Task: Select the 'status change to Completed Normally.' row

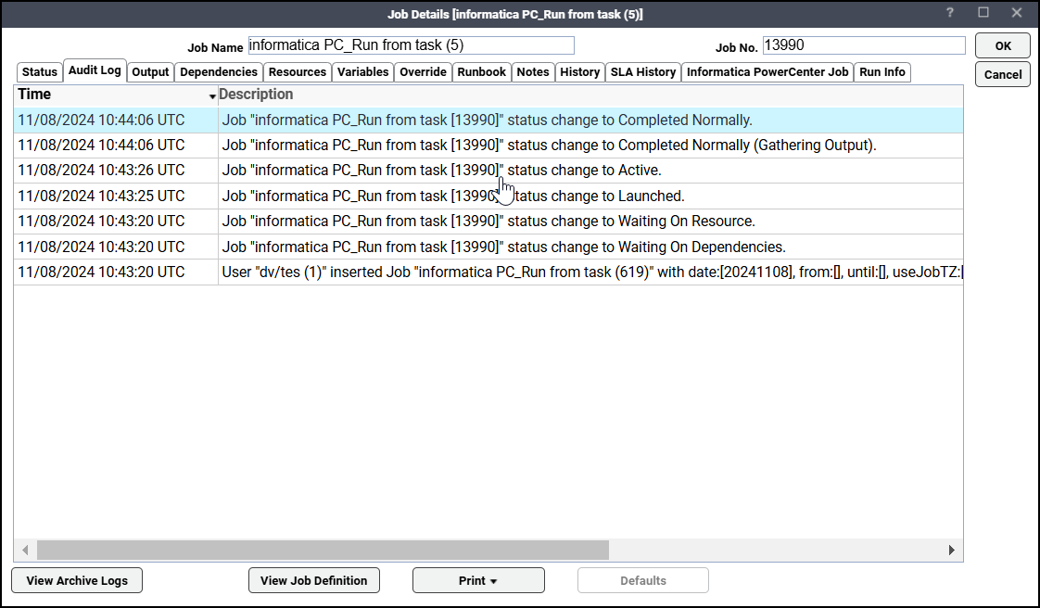Action: [488, 120]
